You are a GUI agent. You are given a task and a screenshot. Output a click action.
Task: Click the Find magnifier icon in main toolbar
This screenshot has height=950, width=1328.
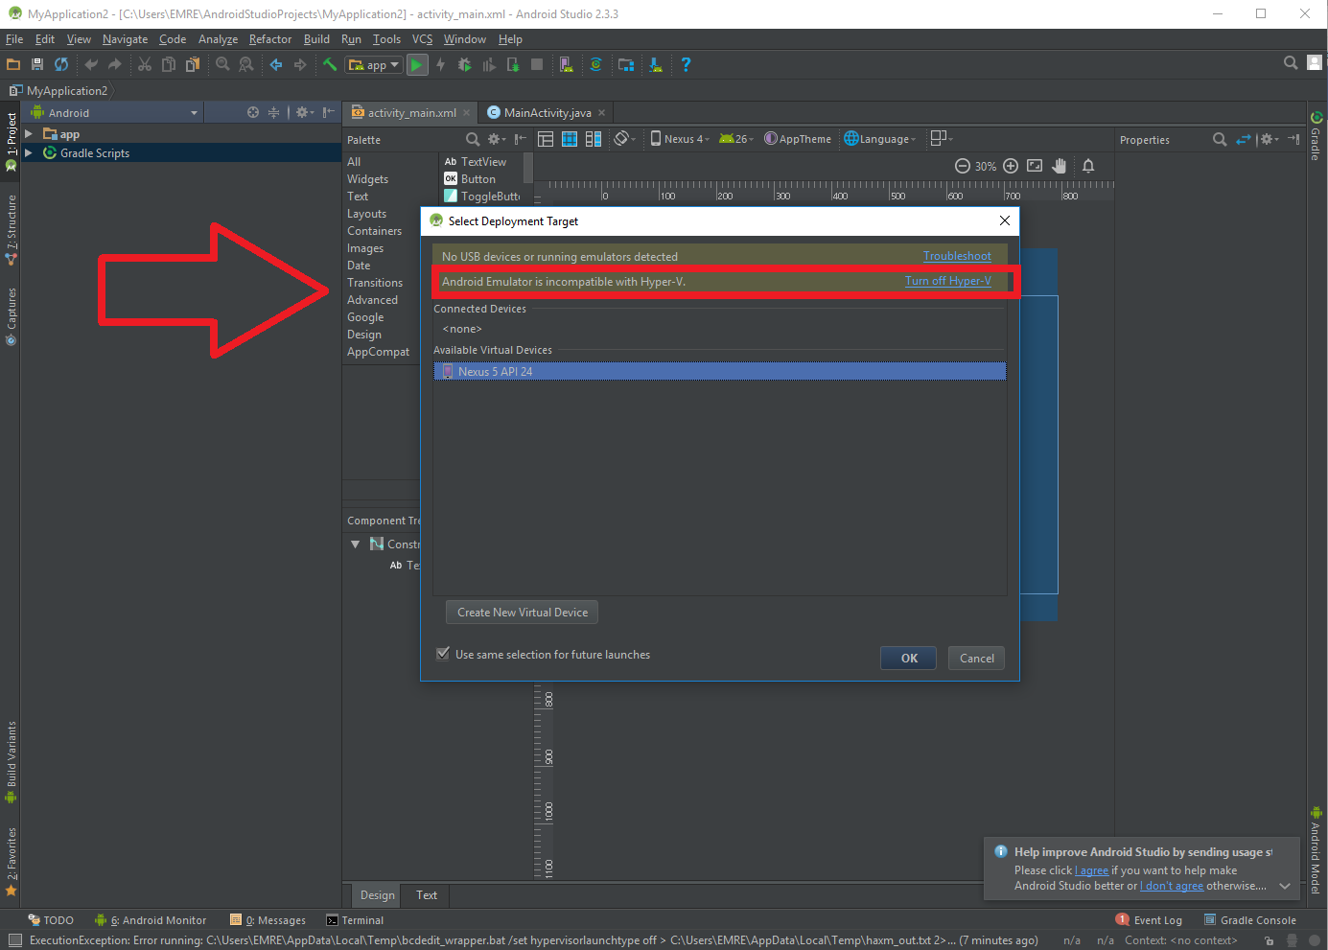coord(222,64)
